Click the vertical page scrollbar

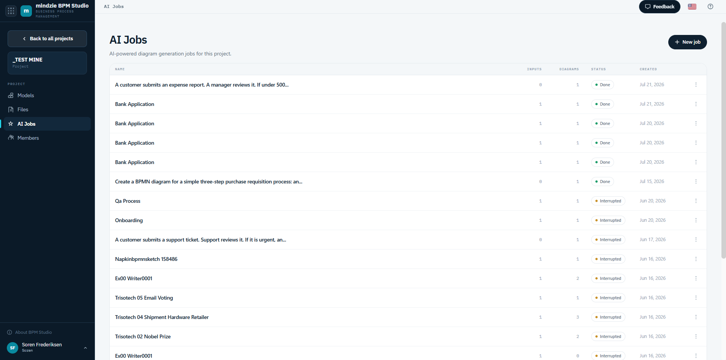point(723,141)
